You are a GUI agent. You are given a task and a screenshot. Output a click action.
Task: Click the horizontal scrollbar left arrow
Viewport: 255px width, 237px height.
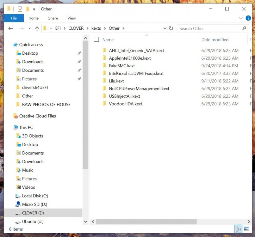click(93, 222)
